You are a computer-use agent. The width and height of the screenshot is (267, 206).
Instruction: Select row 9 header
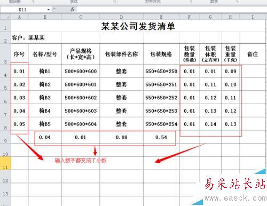point(5,137)
